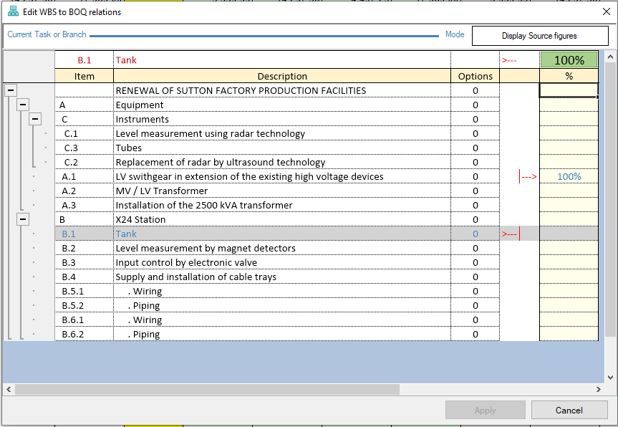Click the arrow link icon on A.1 row

[528, 177]
